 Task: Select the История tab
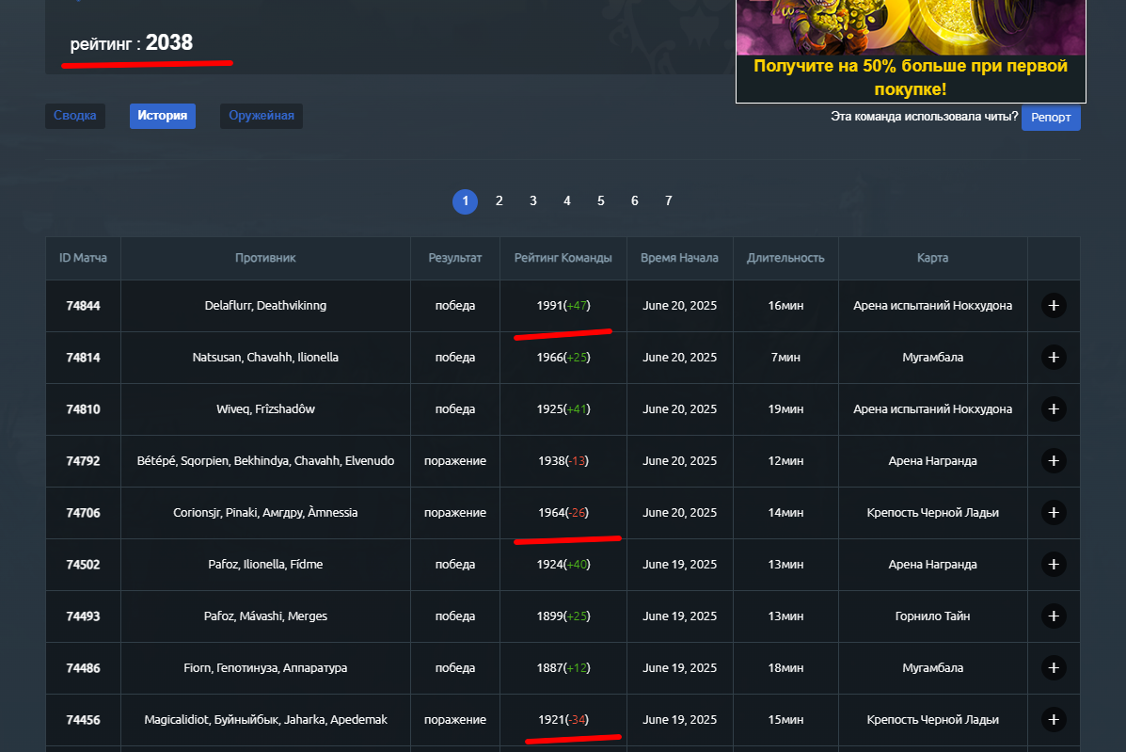point(163,116)
